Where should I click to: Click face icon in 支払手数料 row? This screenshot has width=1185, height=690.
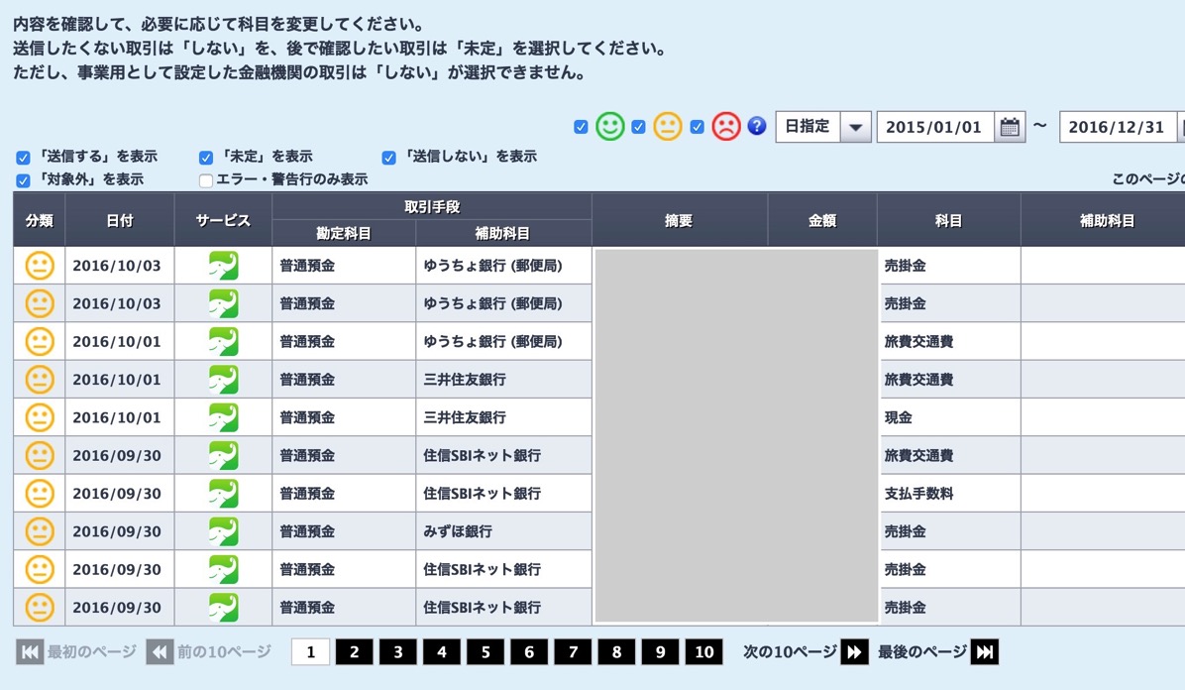click(x=40, y=494)
